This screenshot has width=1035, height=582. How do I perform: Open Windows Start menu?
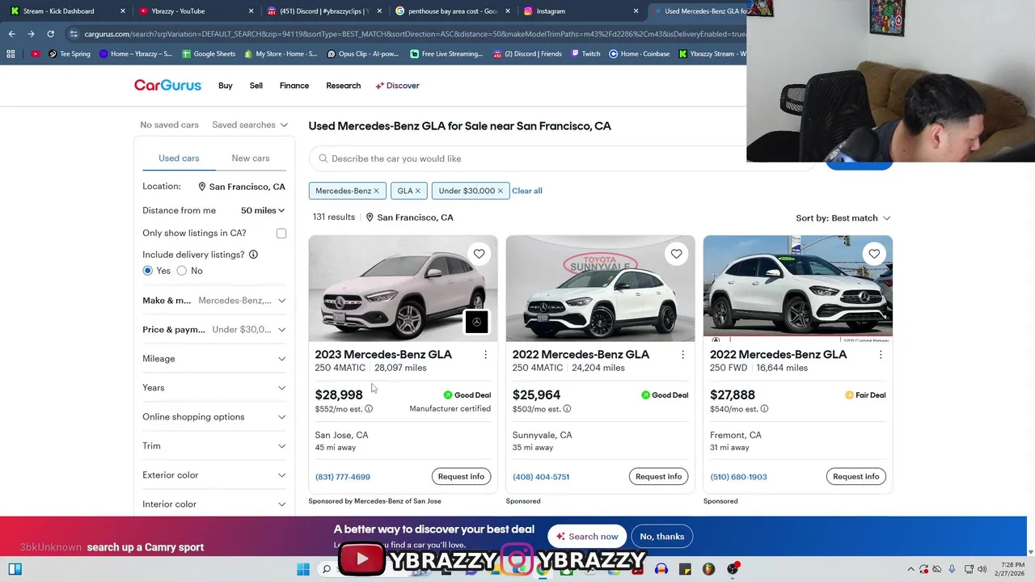303,569
